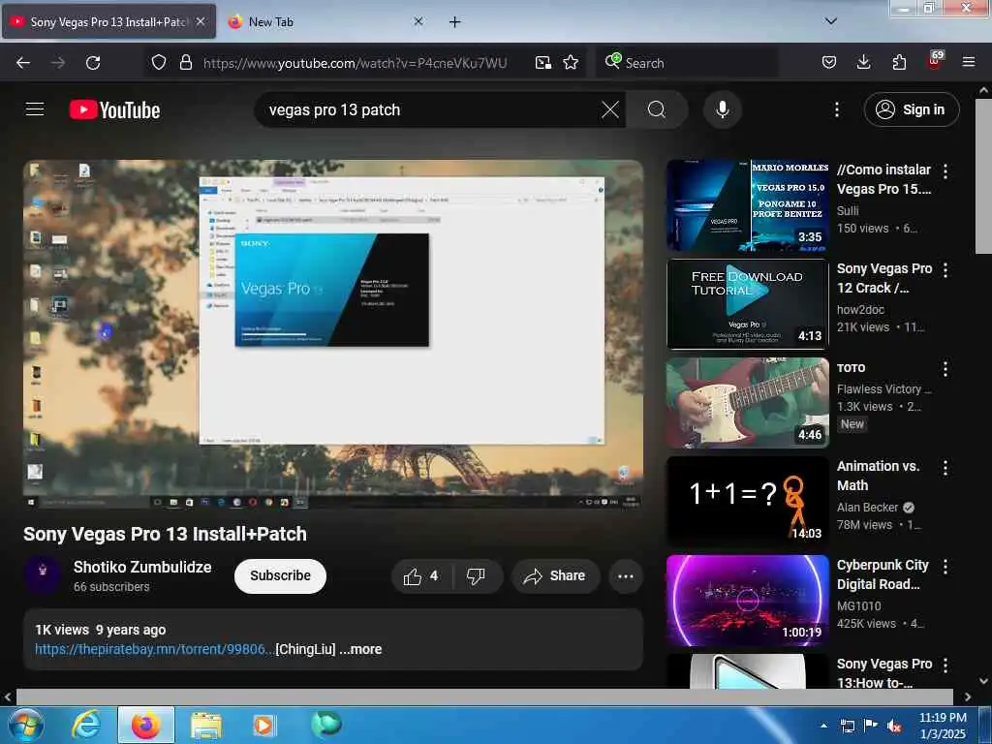Open the Shotiko Zumbulidze channel name
Image resolution: width=992 pixels, height=744 pixels.
(142, 567)
